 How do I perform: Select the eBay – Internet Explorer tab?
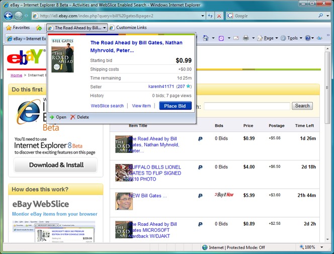tap(26, 39)
